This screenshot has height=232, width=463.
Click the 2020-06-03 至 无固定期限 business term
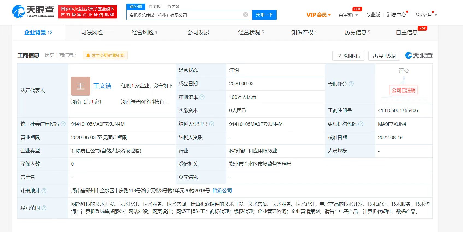99,138
